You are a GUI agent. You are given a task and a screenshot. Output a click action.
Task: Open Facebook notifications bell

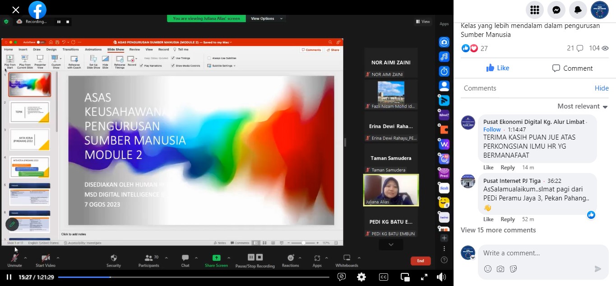578,10
